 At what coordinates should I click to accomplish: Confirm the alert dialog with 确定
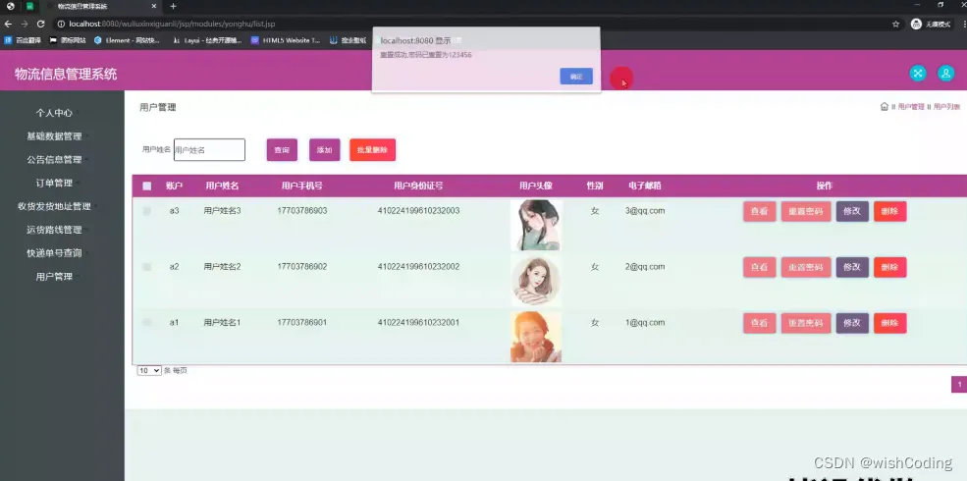[576, 77]
